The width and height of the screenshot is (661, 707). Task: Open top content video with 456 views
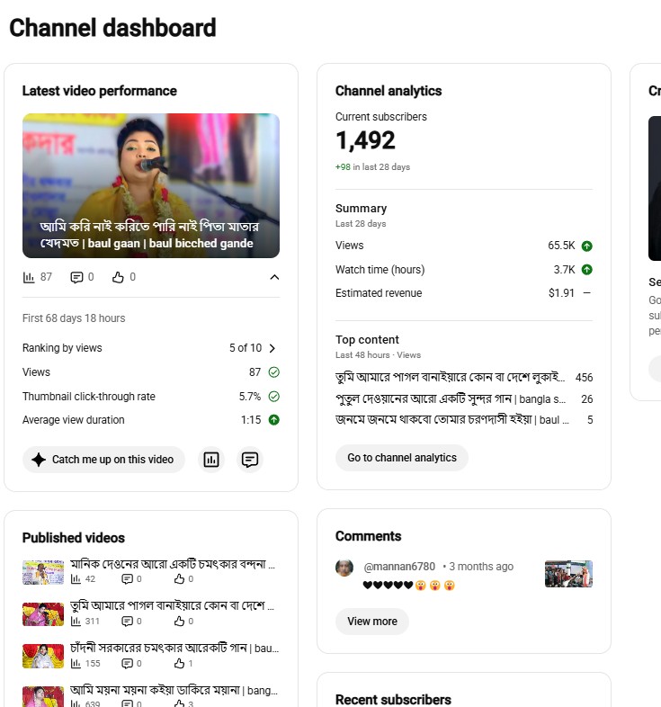pos(450,377)
